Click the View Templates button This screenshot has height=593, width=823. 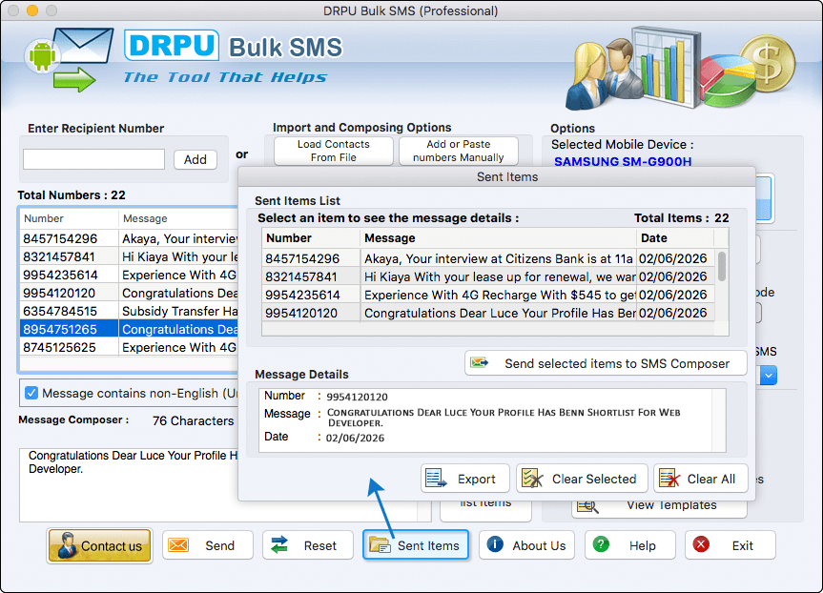[x=659, y=506]
